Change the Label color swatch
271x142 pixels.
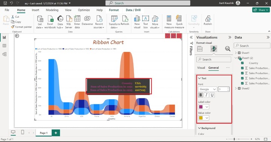203,107
